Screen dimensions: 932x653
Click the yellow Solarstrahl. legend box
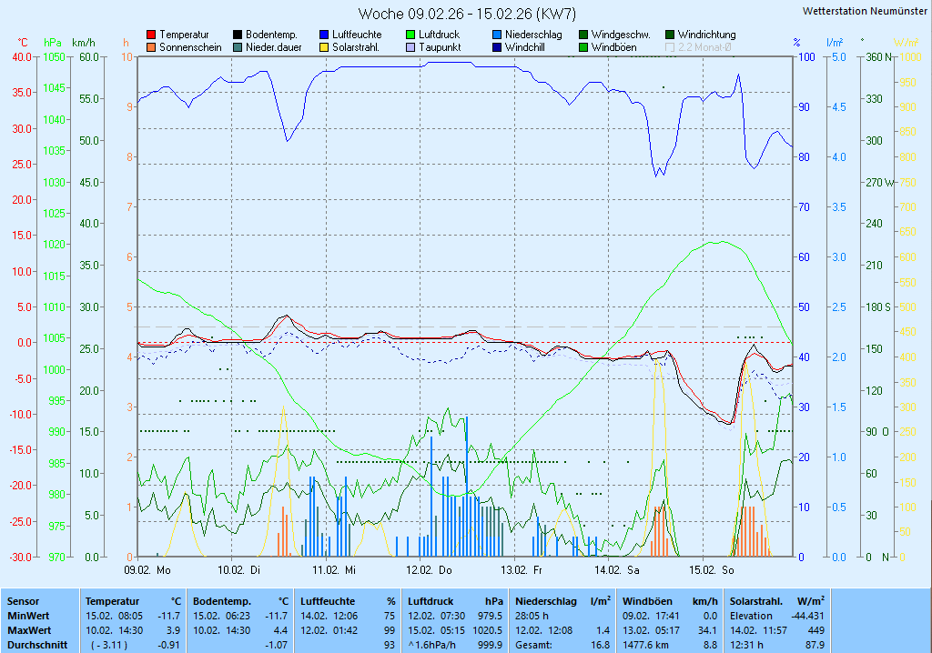click(324, 47)
